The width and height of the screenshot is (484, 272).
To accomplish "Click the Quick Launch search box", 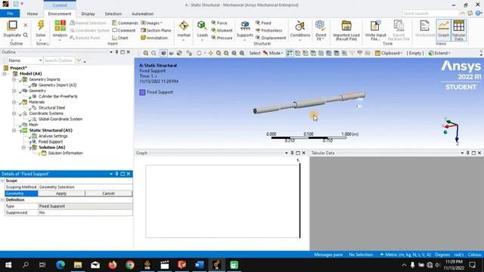I will [430, 14].
